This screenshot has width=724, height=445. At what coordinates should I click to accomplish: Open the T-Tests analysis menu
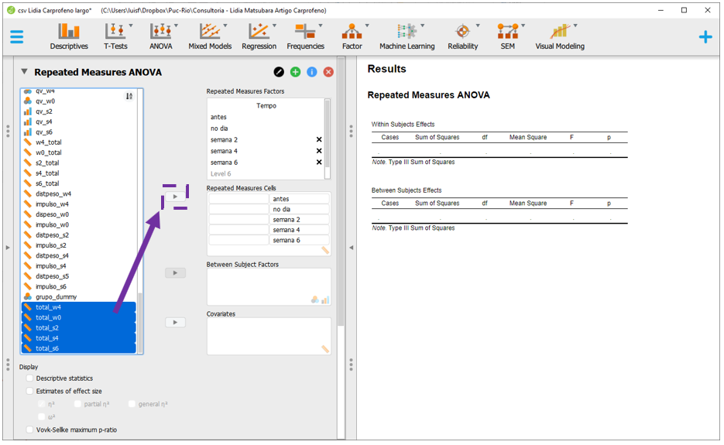click(x=117, y=36)
